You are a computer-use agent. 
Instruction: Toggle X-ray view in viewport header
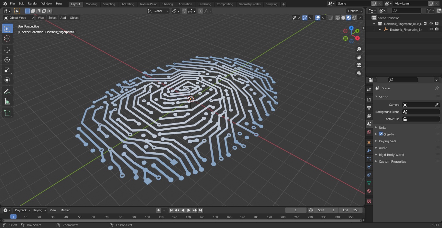(330, 18)
